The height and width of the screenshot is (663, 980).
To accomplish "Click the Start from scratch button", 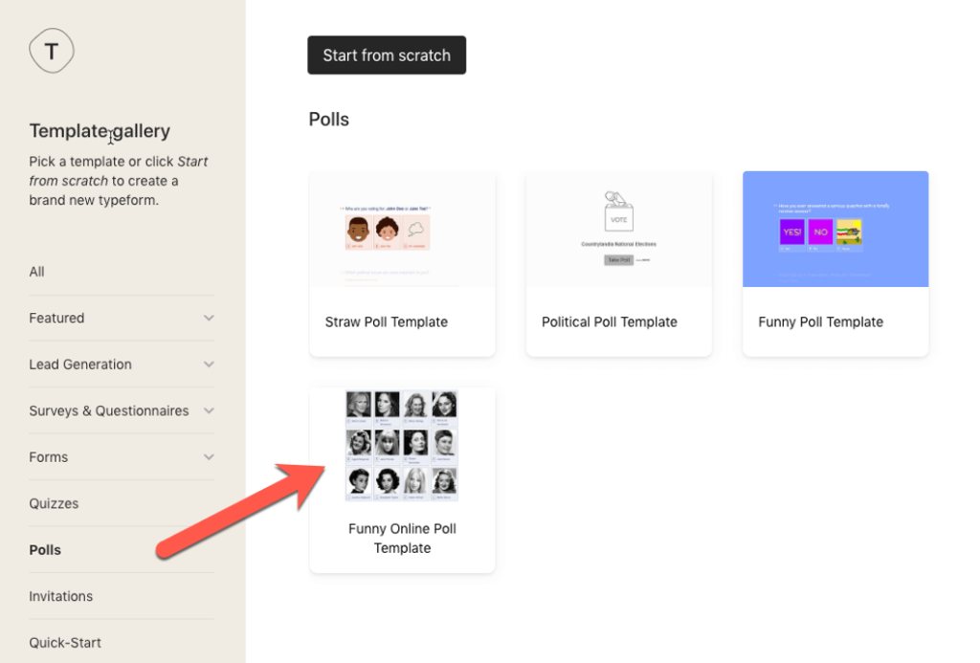I will pyautogui.click(x=387, y=55).
